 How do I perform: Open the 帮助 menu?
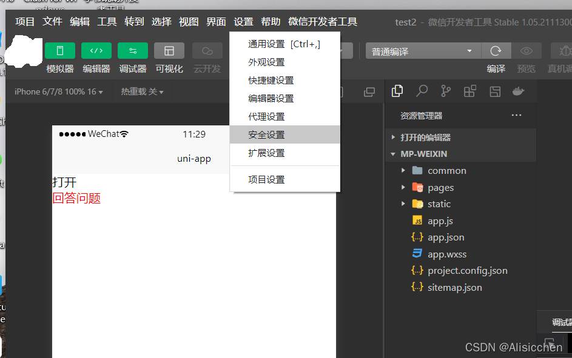pyautogui.click(x=271, y=22)
